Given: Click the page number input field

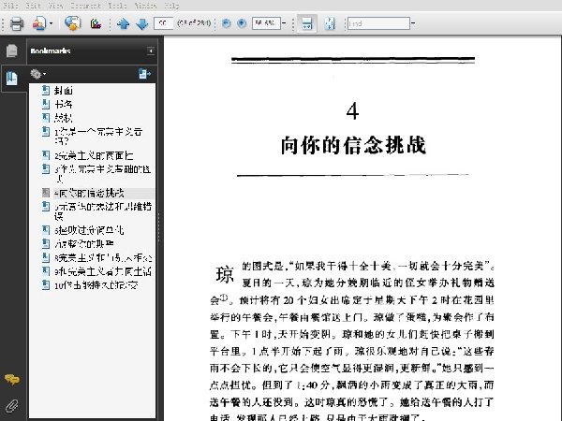Looking at the screenshot, I should 163,23.
